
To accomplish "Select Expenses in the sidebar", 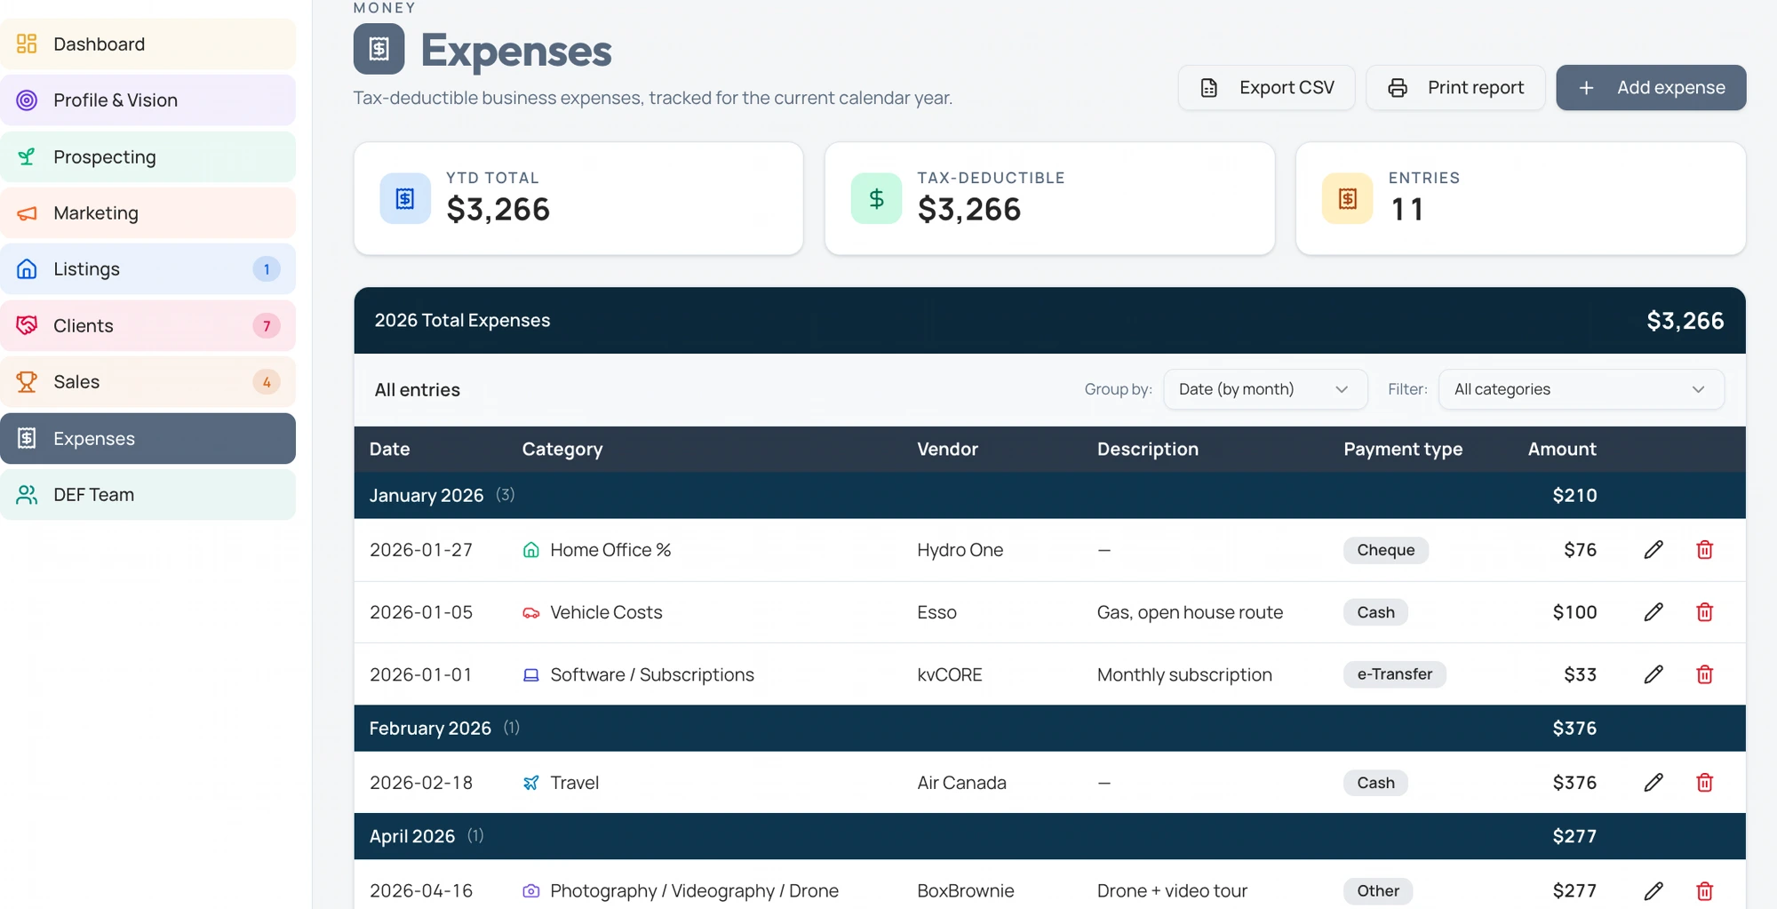I will tap(147, 438).
